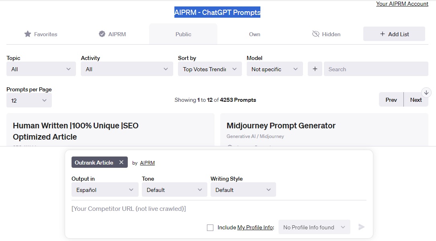The image size is (436, 241).
Task: Click the Next pagination button
Action: [416, 99]
